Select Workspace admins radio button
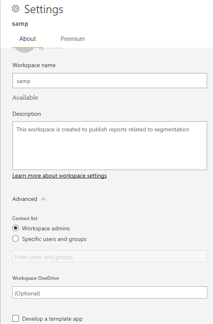 tap(16, 228)
